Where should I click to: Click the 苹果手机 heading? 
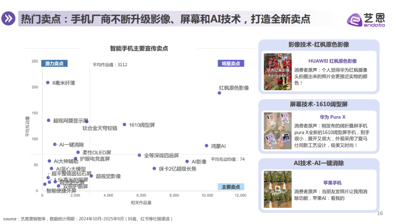click(x=332, y=183)
